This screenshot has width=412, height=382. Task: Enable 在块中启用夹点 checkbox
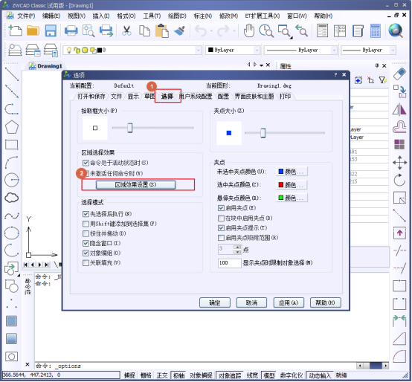[x=221, y=218]
